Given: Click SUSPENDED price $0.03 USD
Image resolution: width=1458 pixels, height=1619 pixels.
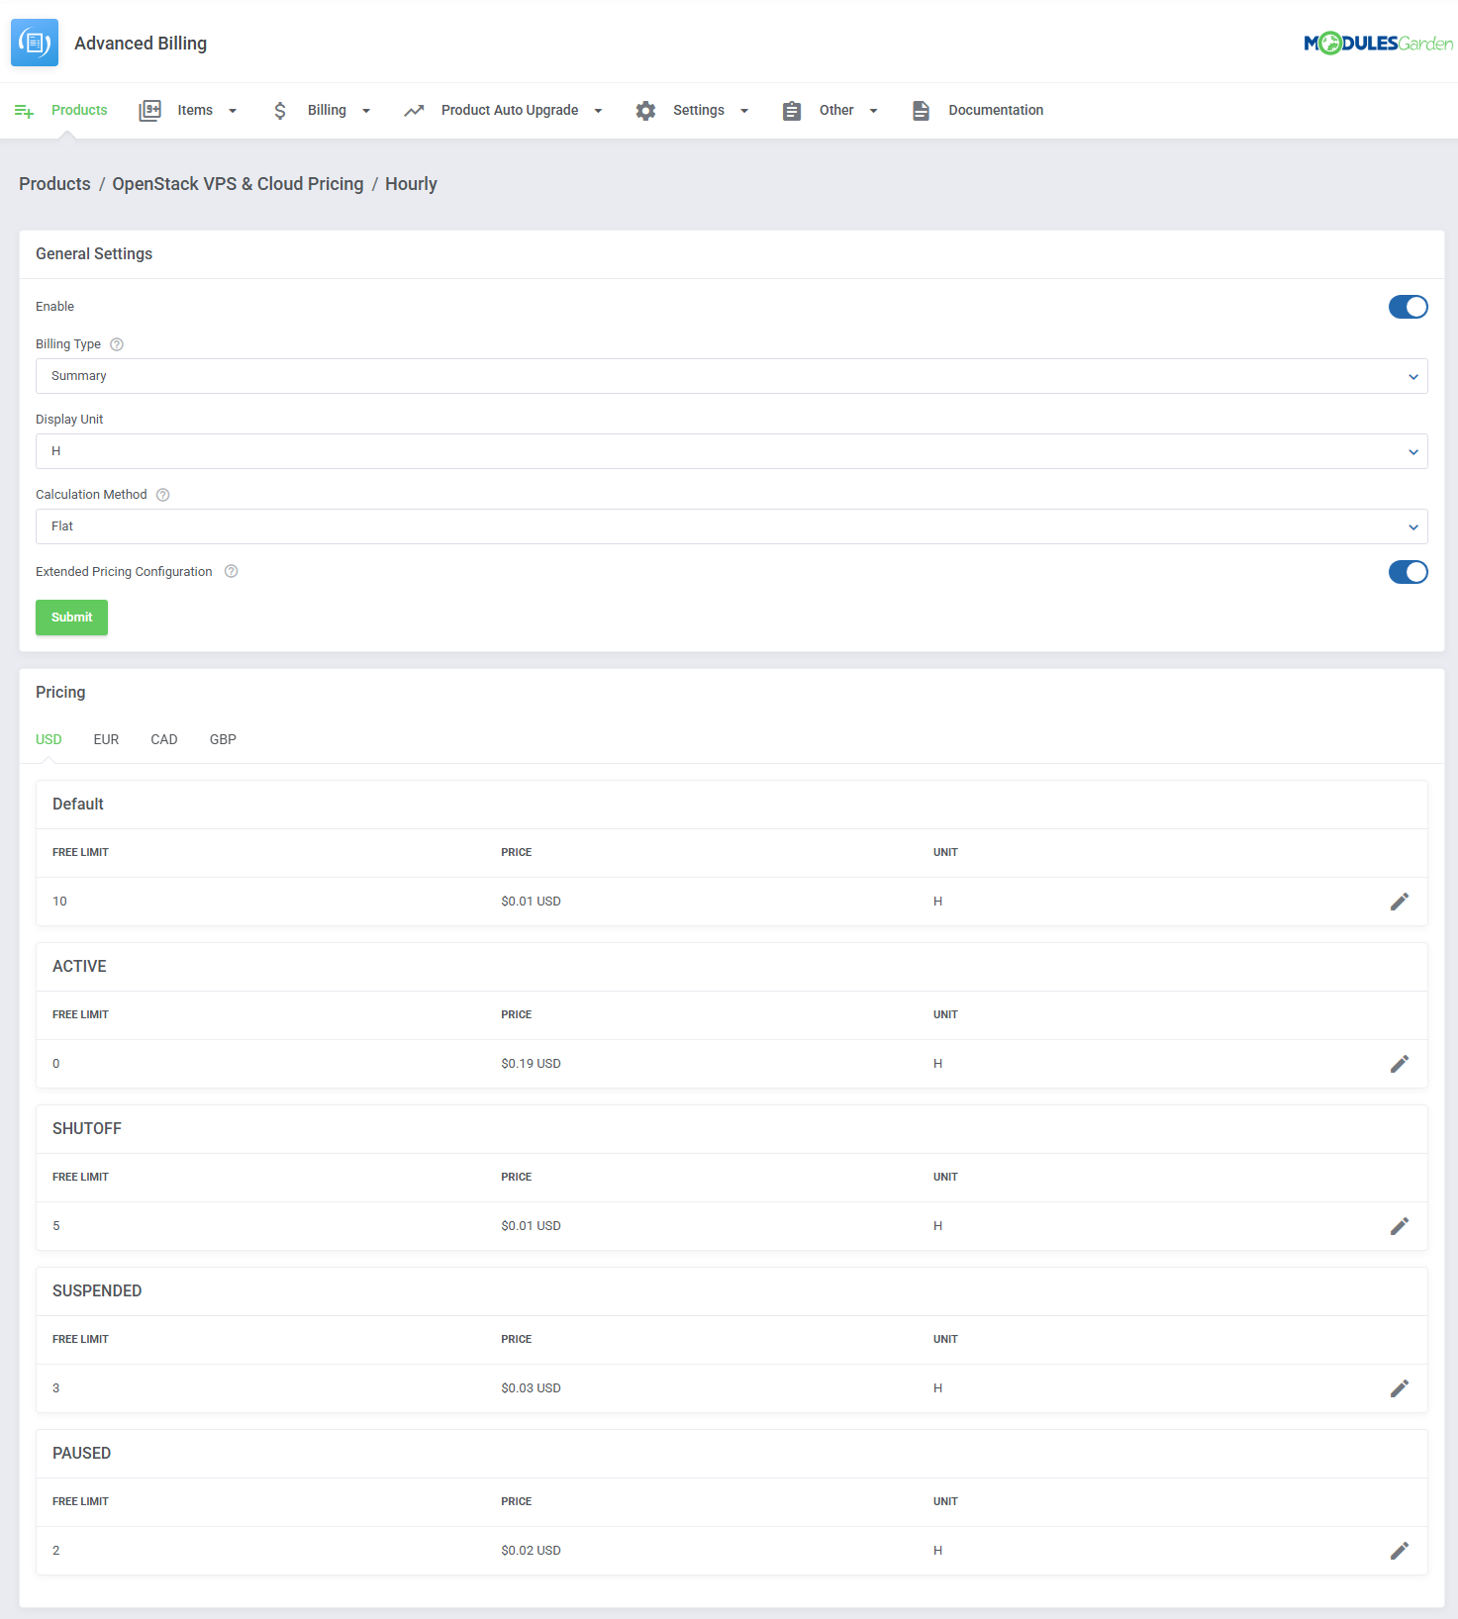Looking at the screenshot, I should (531, 1388).
